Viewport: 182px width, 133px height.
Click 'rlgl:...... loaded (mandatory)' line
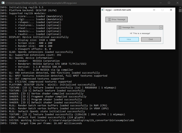click(31, 19)
